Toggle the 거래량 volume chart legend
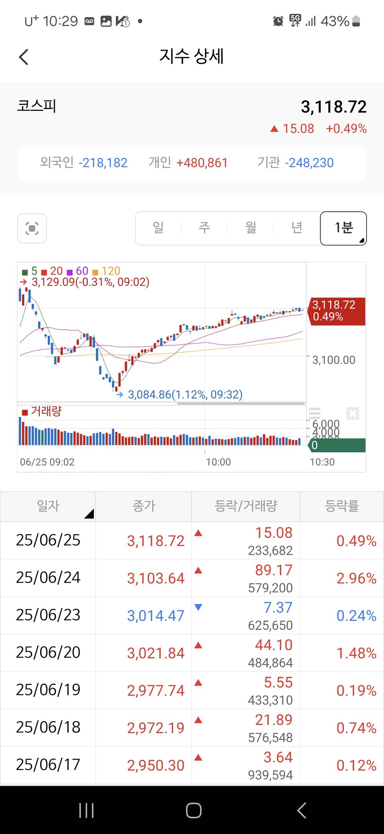384x834 pixels. (x=42, y=411)
